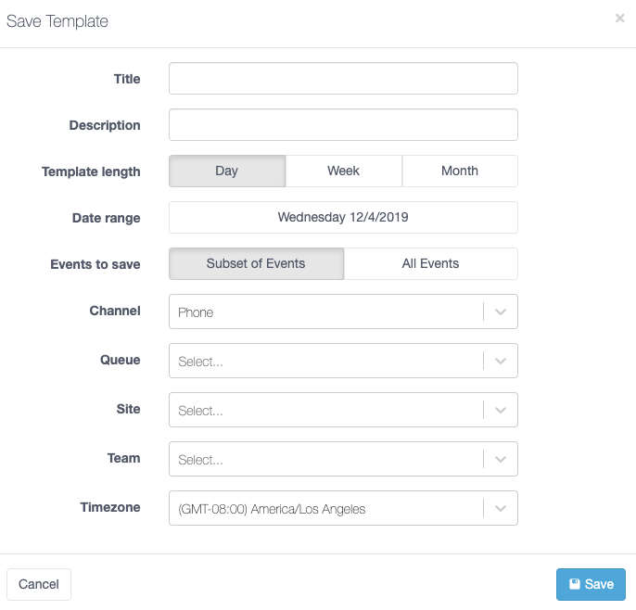Select Week template length
636x610 pixels.
coord(343,172)
